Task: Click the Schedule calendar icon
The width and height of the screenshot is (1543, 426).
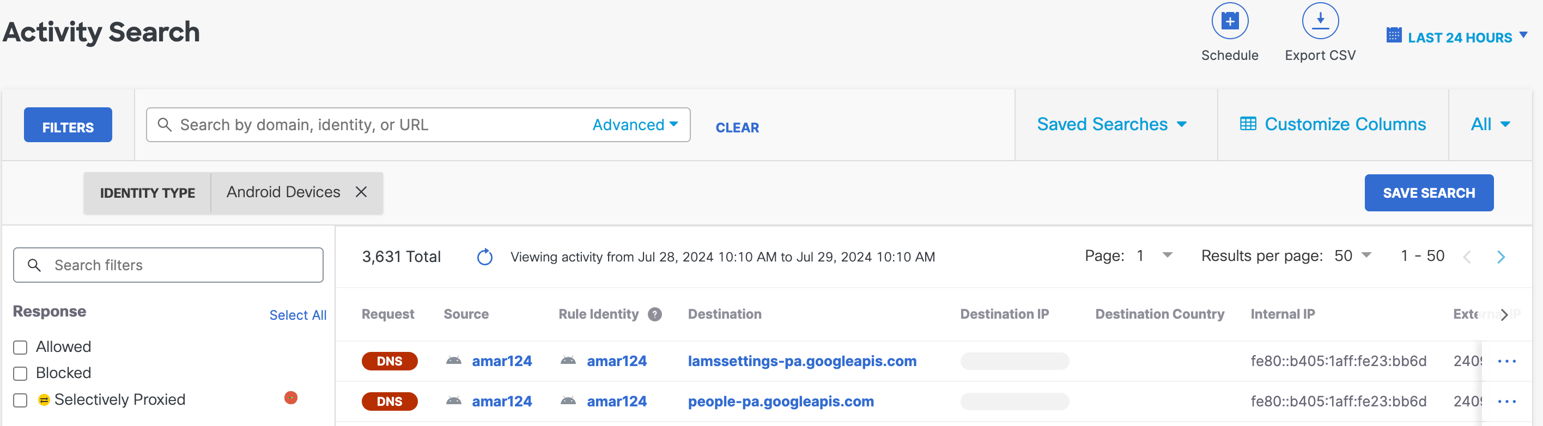Action: pos(1229,22)
